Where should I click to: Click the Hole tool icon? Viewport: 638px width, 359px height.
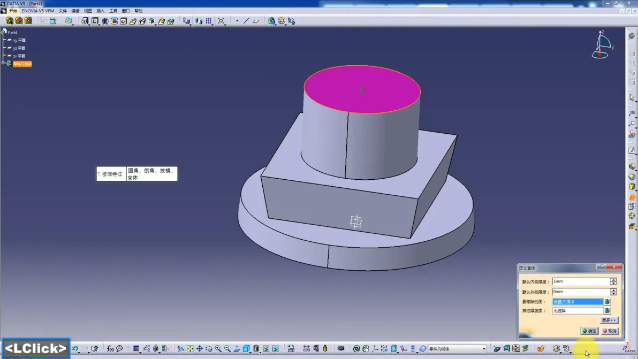(124, 21)
